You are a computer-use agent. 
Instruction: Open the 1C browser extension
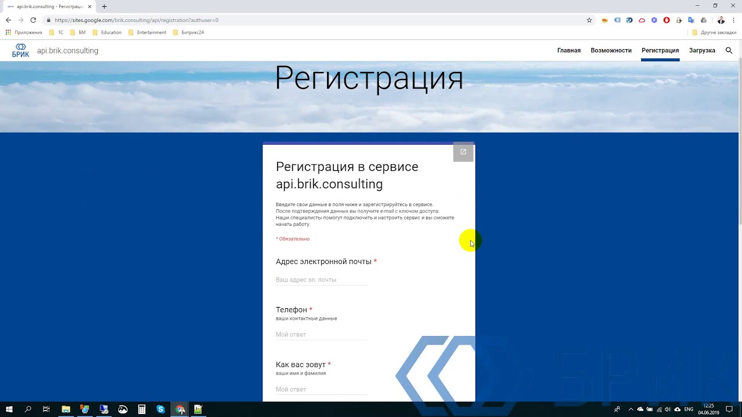[x=605, y=20]
